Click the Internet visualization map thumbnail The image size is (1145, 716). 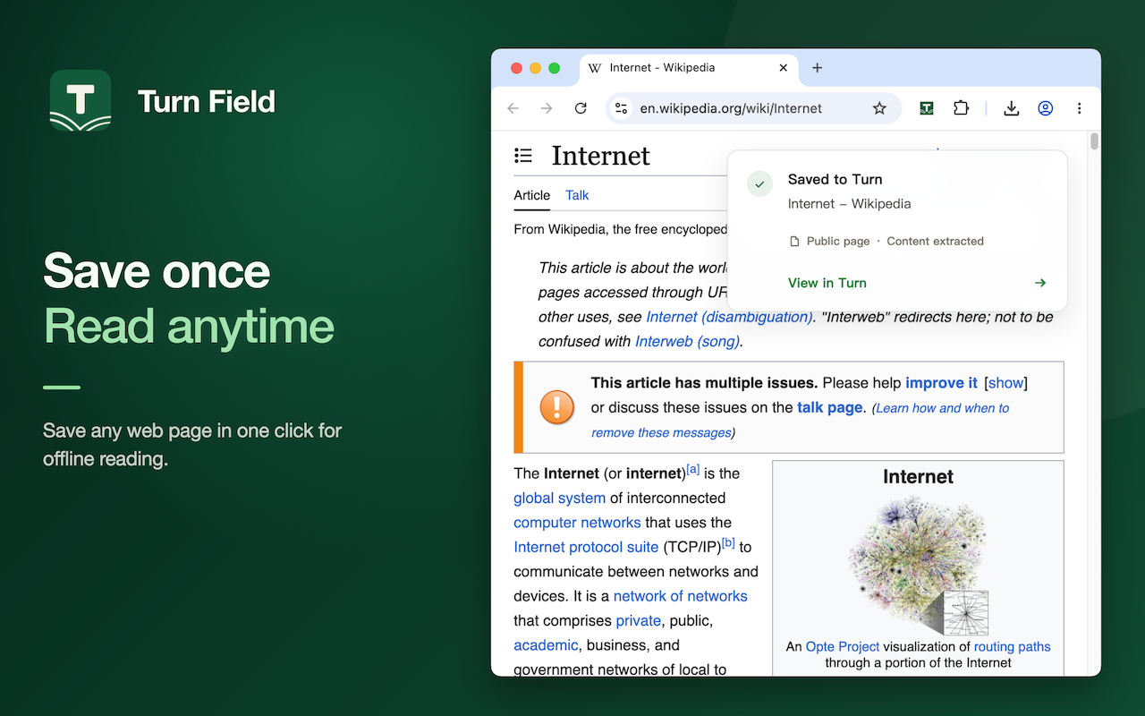pos(918,564)
